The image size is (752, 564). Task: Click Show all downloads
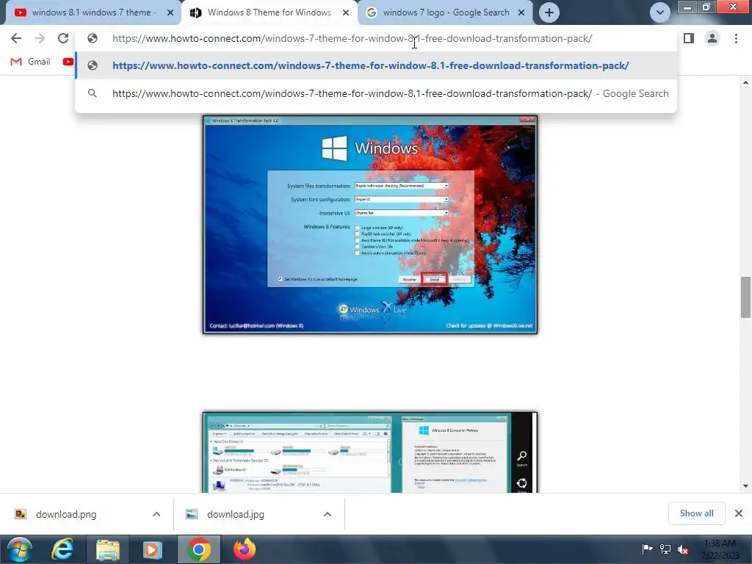pos(696,513)
